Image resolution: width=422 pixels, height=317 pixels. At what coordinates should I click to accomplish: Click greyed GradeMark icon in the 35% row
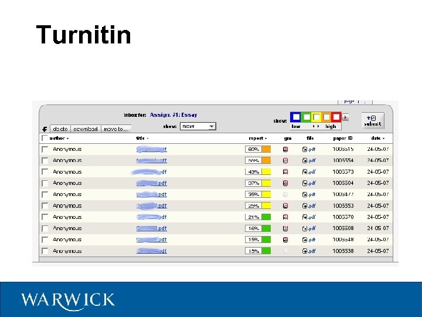point(285,194)
